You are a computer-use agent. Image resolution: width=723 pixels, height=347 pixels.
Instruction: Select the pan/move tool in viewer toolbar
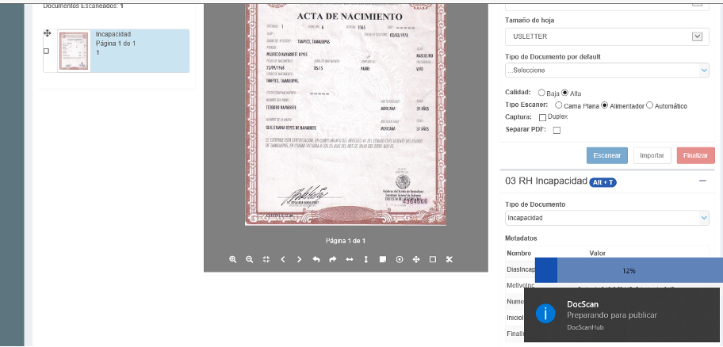[x=415, y=259]
